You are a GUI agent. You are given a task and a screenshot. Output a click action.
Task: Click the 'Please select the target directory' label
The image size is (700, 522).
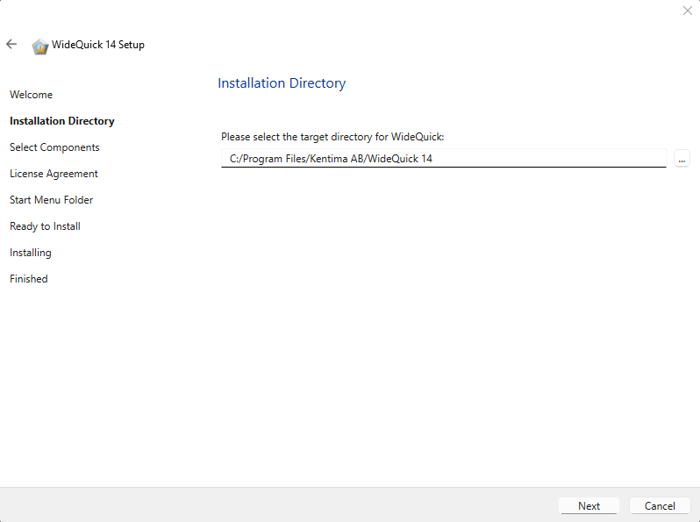coord(332,137)
